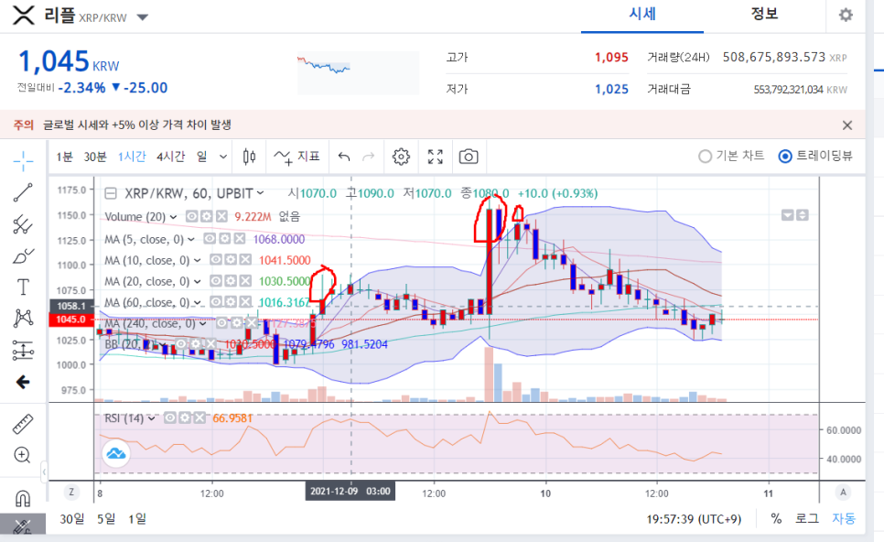
Task: Remove the MA (10, close, 0) indicator
Action: pyautogui.click(x=245, y=260)
